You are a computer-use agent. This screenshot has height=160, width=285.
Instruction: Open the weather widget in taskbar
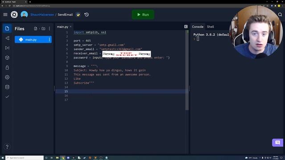point(251,158)
